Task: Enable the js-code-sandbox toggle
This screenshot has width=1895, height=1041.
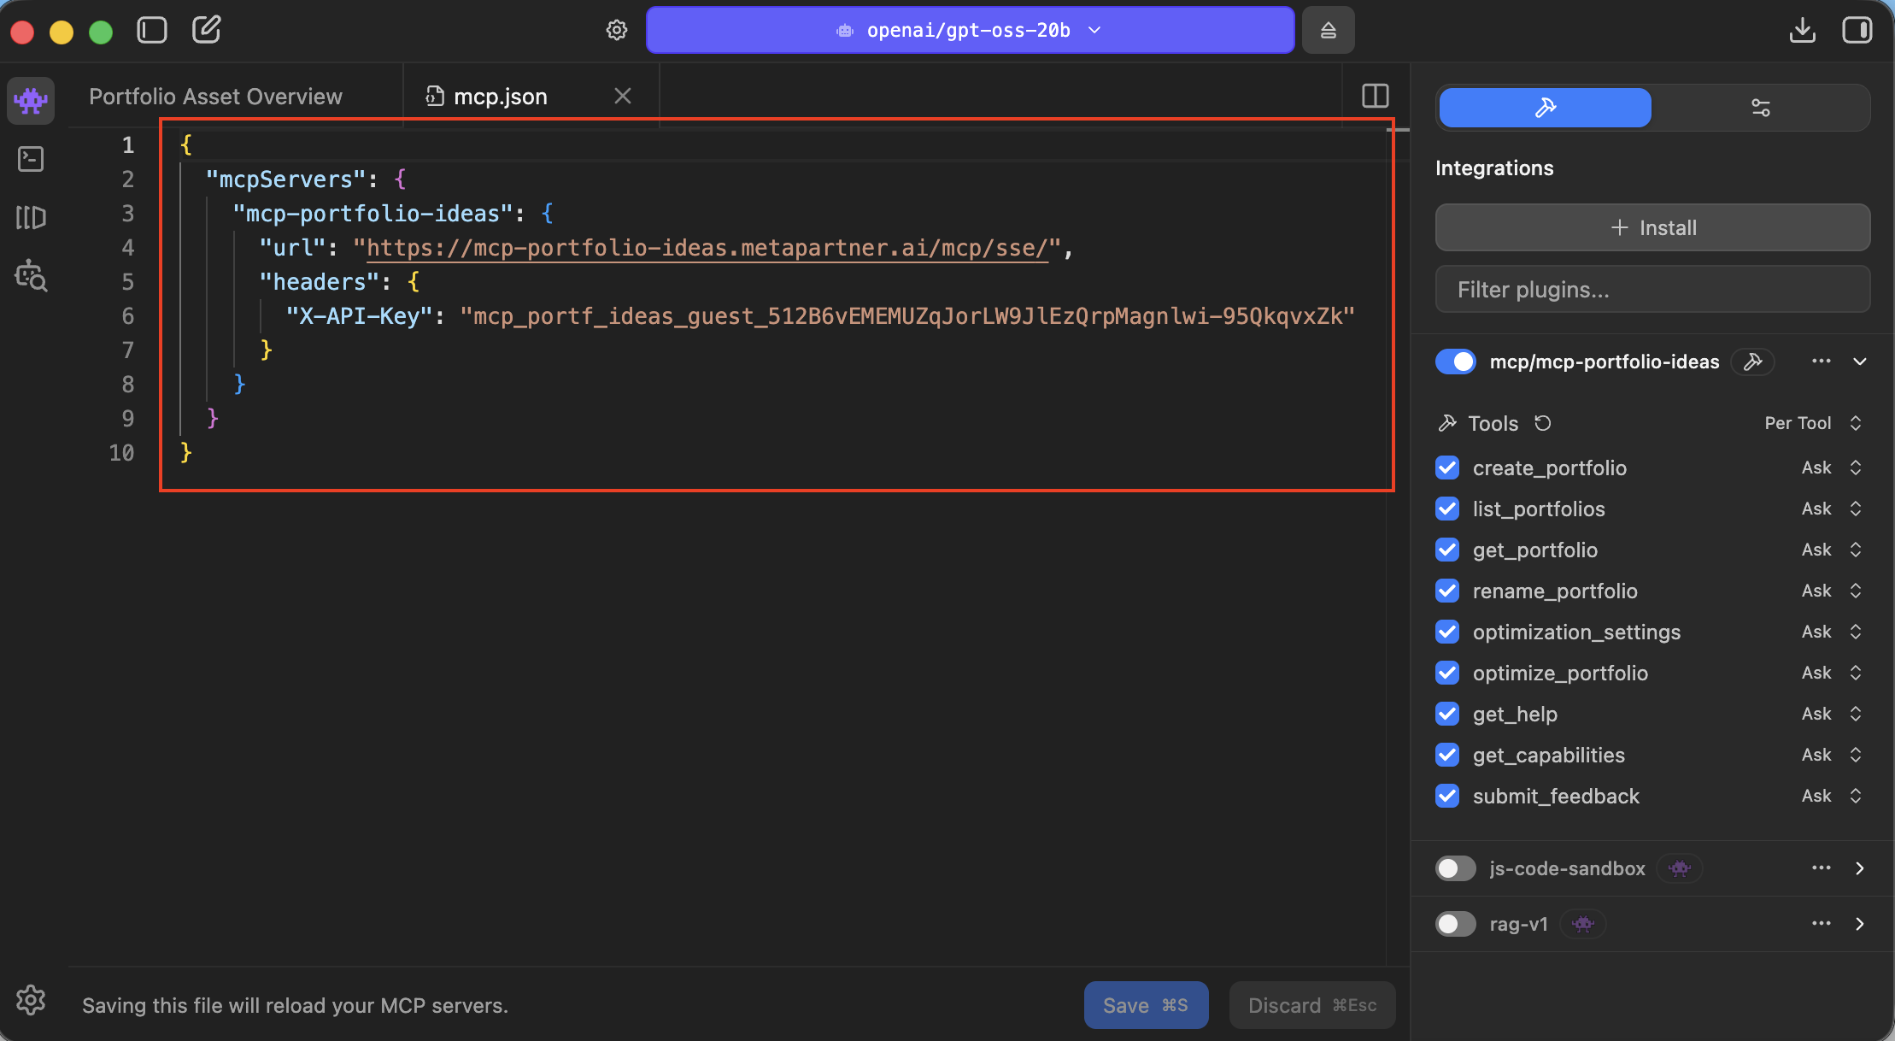Action: coord(1456,868)
